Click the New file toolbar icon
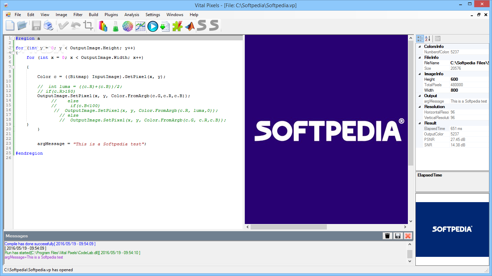Screen dimensions: 492x276 [x=10, y=26]
